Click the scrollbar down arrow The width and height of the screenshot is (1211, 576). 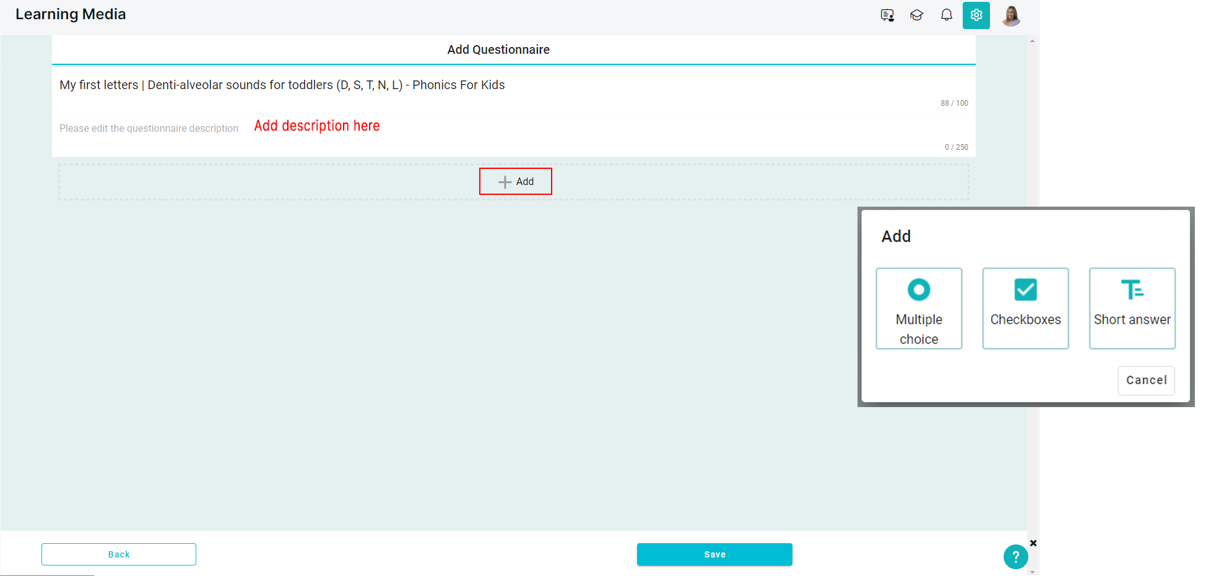point(1032,572)
